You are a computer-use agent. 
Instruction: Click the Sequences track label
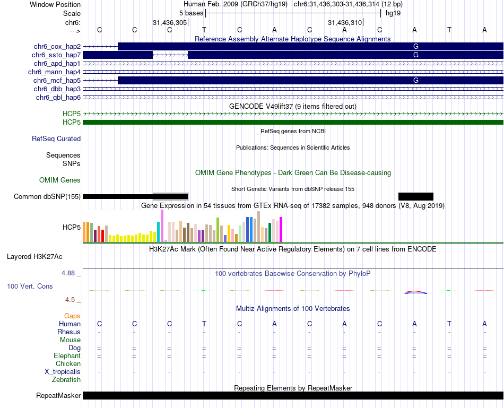click(x=63, y=155)
